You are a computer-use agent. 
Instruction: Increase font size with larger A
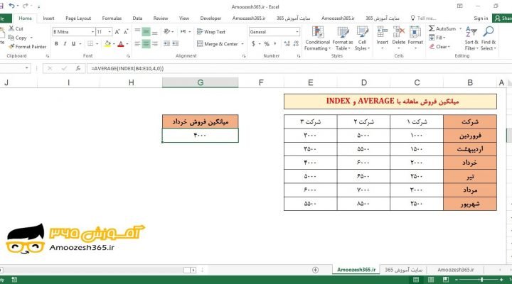117,32
